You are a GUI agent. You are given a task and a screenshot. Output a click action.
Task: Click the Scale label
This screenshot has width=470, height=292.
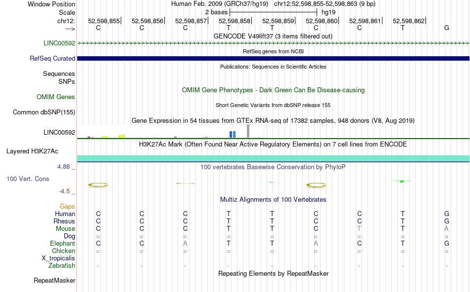pyautogui.click(x=67, y=12)
